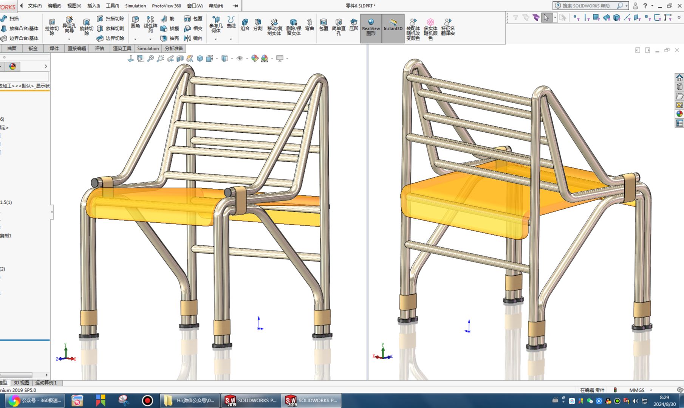Open the 3D 视图 tab

tap(21, 383)
